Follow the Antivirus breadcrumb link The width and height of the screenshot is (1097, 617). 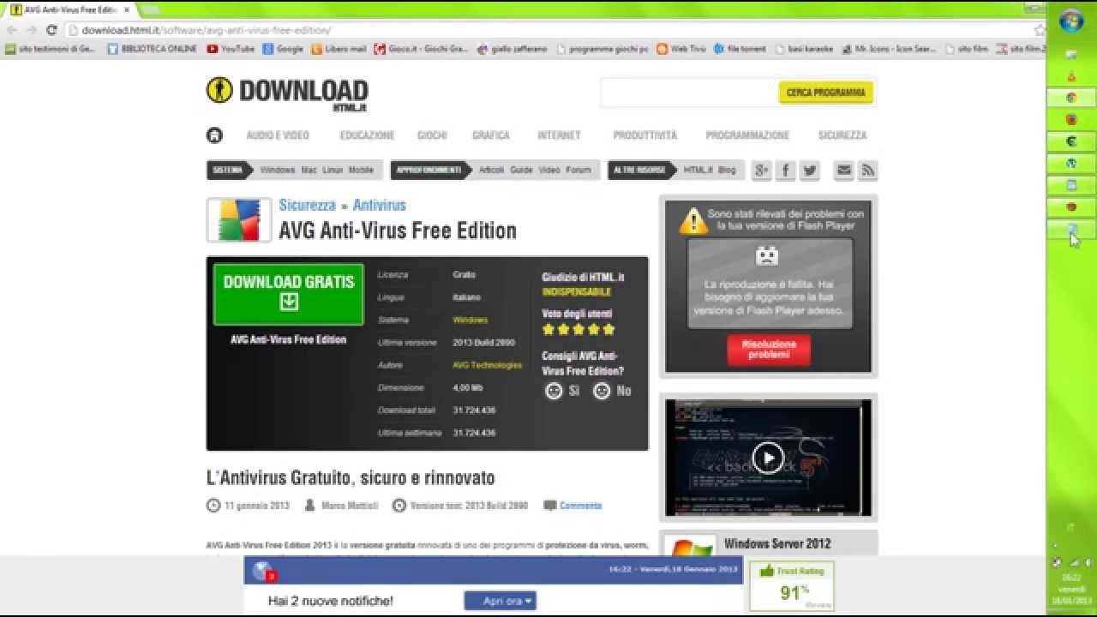pyautogui.click(x=380, y=205)
